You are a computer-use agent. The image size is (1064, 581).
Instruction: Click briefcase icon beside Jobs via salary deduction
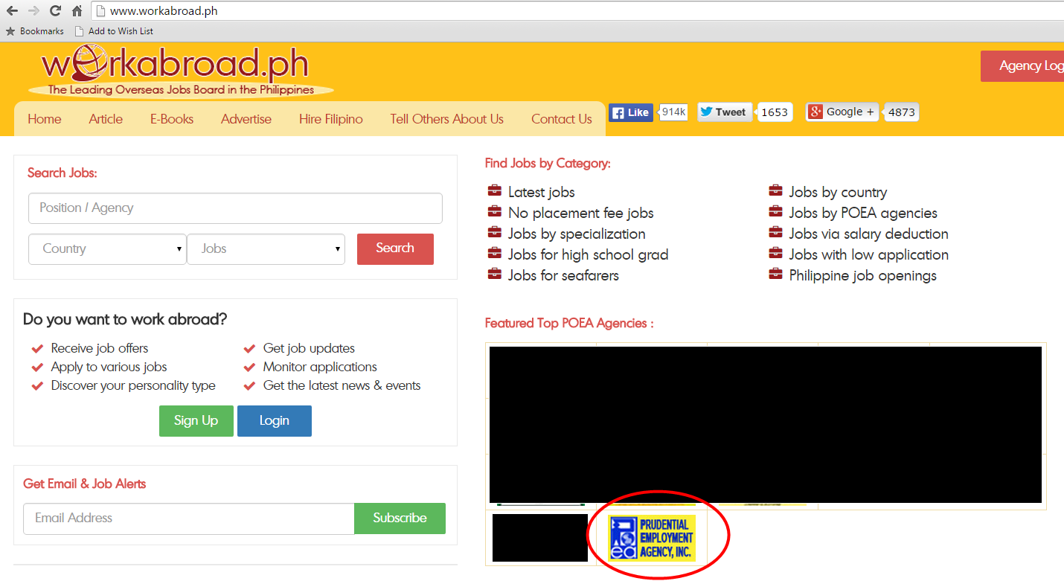coord(776,233)
